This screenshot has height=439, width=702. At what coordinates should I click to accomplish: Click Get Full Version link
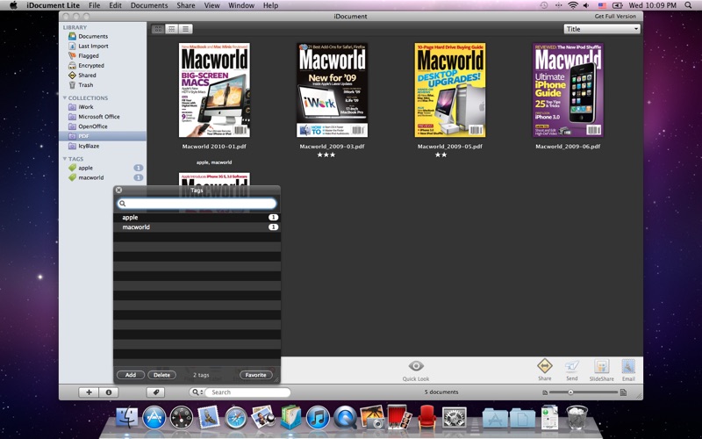(x=615, y=16)
